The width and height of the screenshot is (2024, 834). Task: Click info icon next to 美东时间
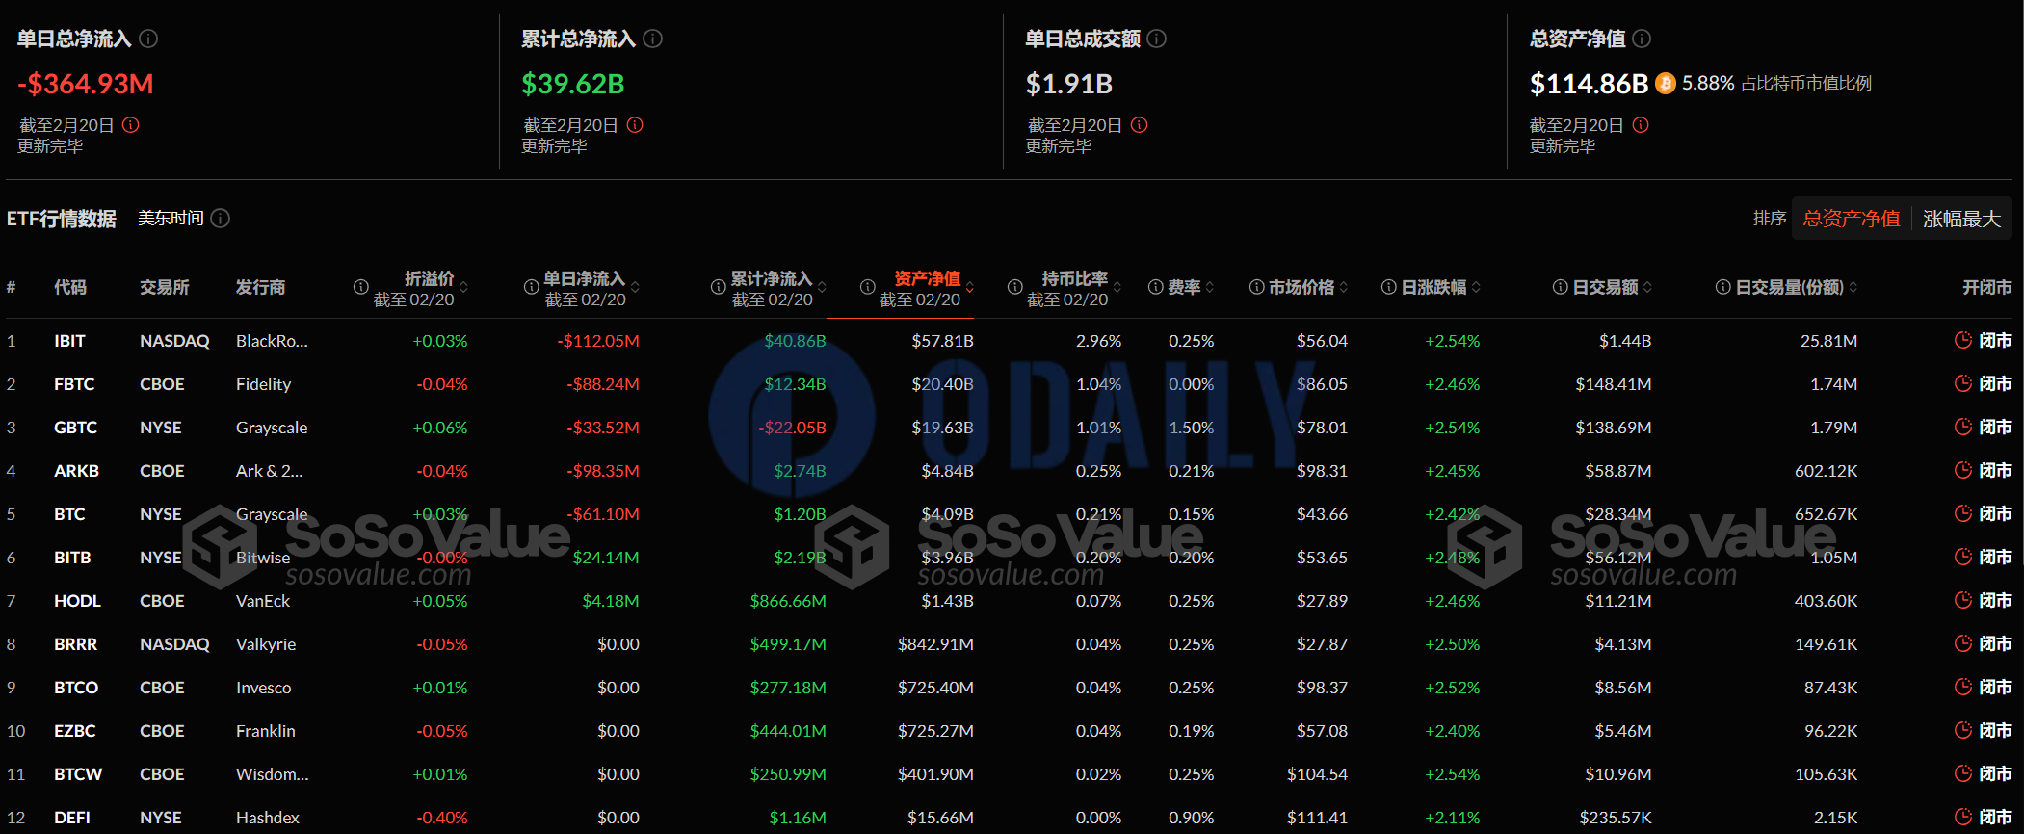221,219
